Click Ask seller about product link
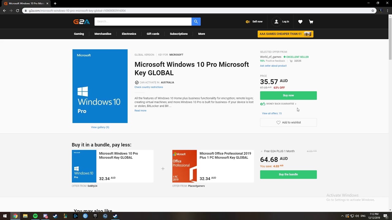The image size is (392, 220). (273, 66)
